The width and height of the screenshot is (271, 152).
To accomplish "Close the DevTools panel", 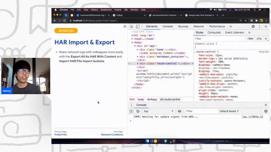I will pos(266,27).
